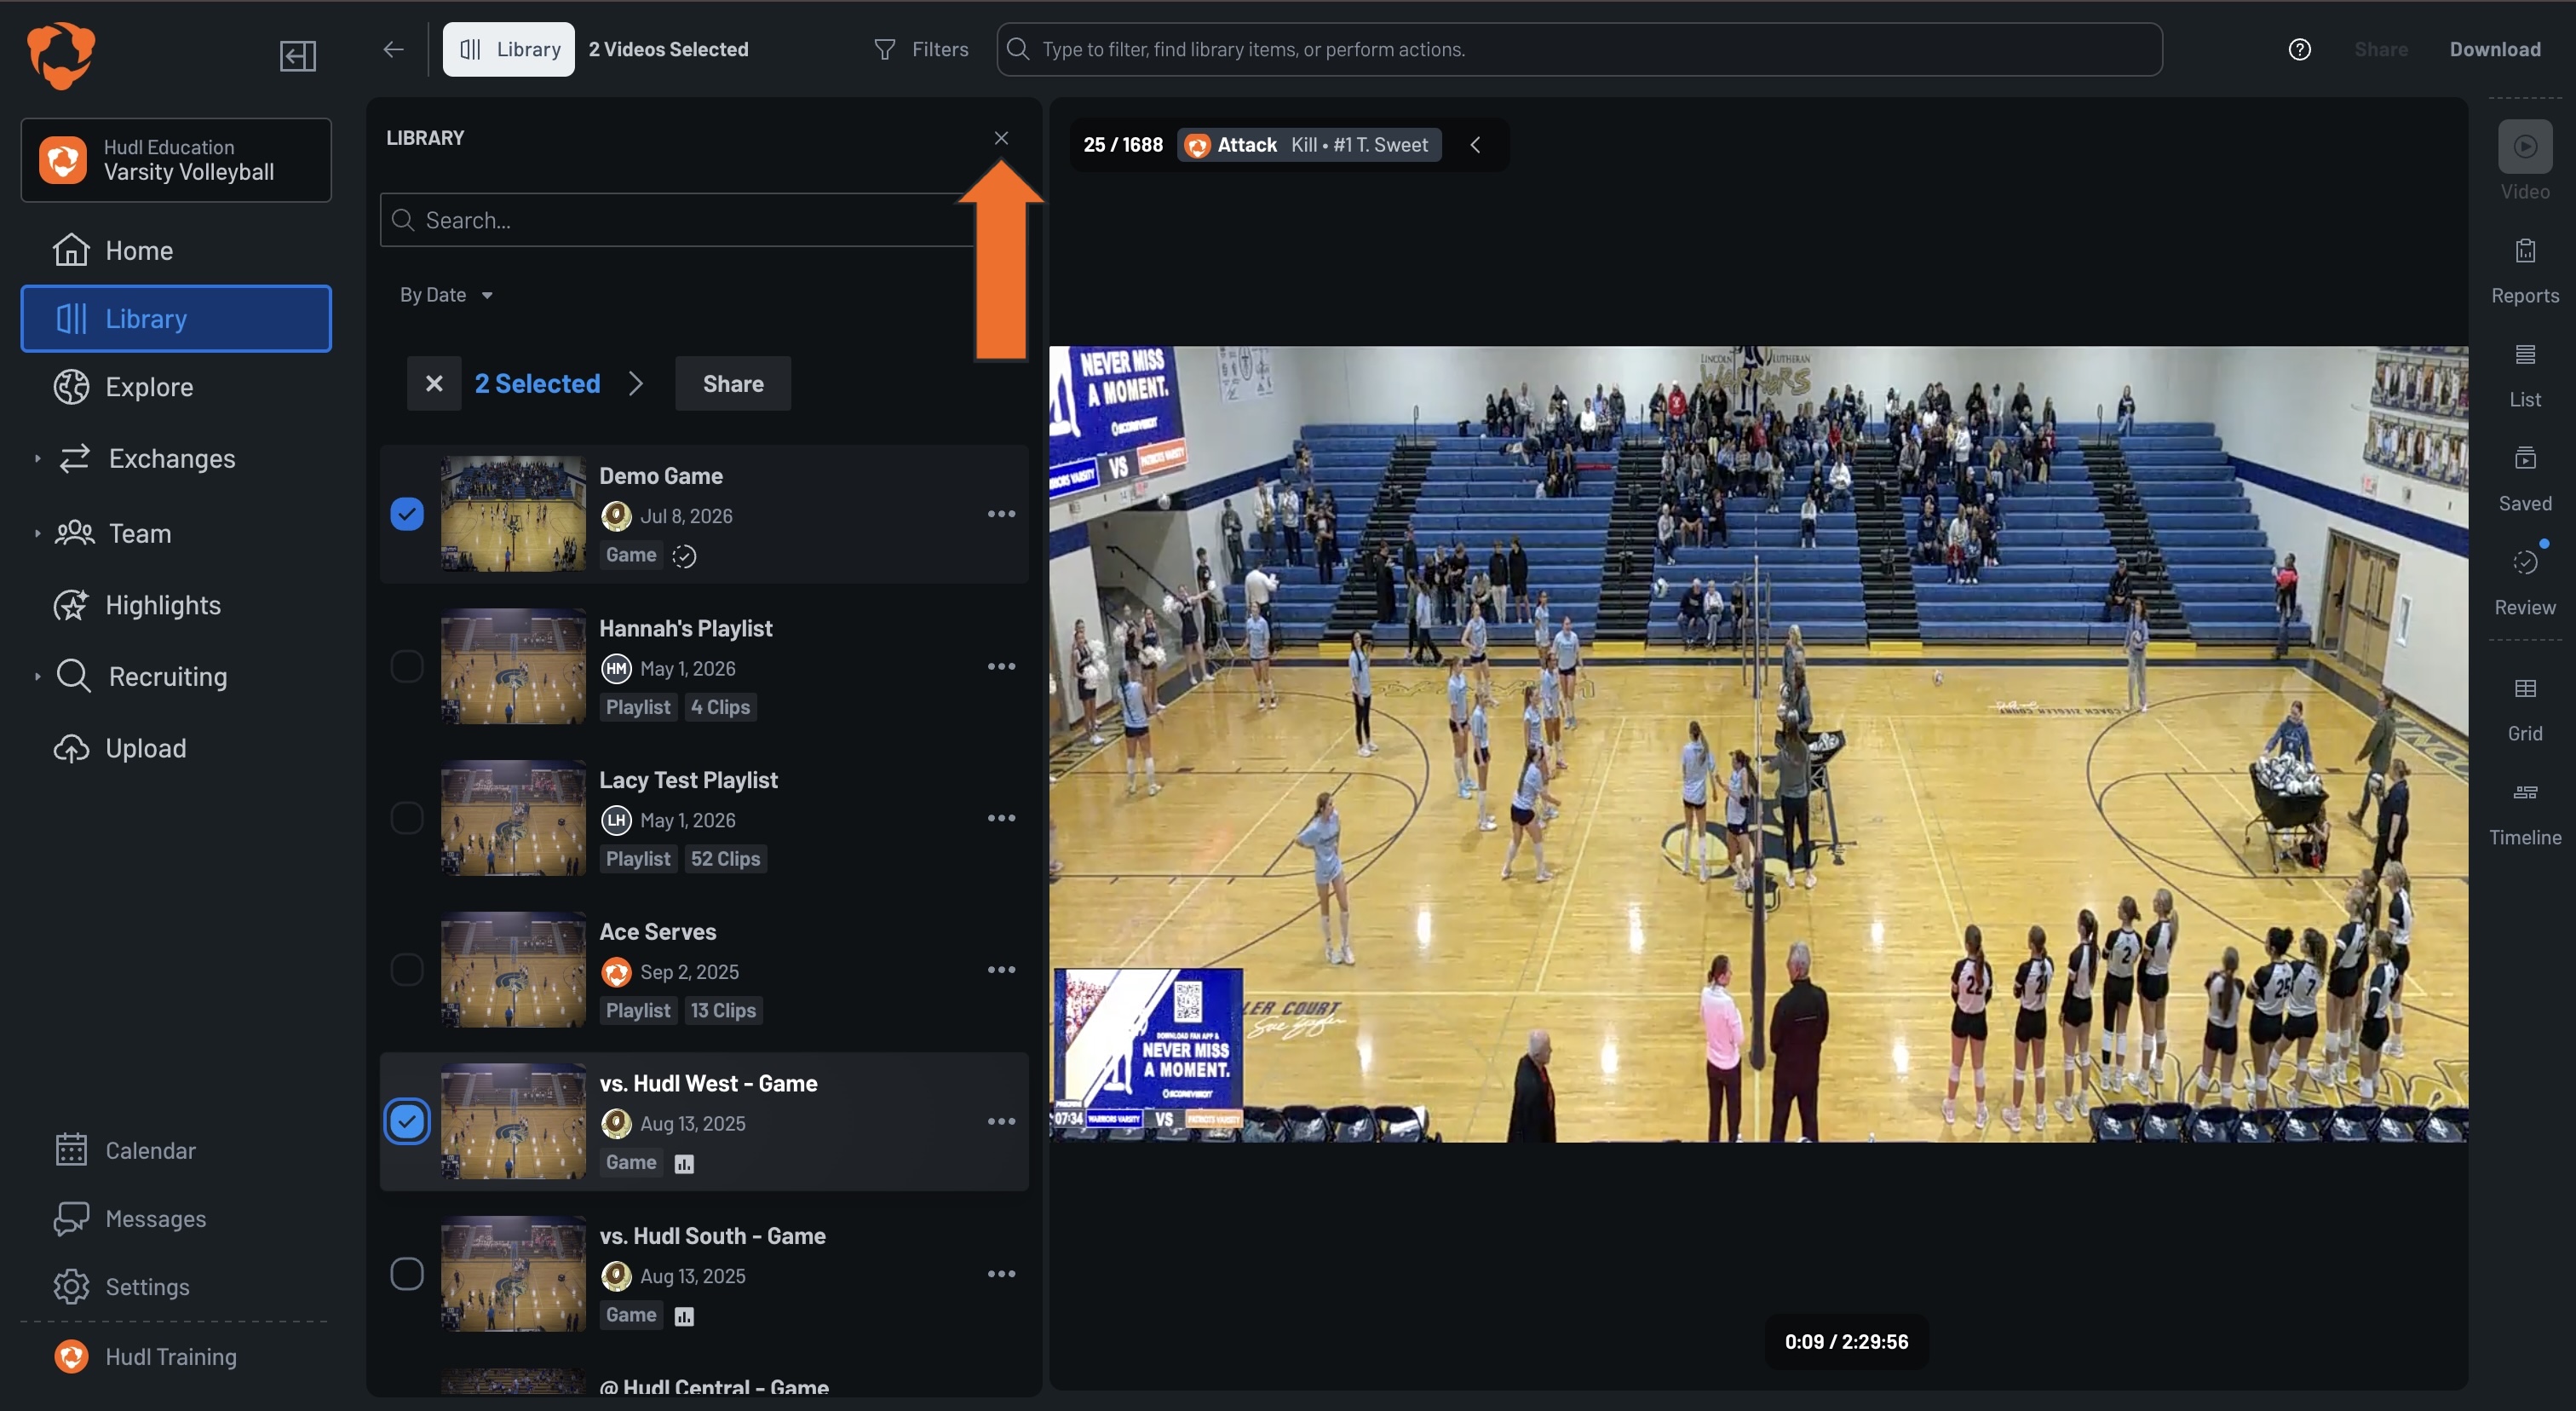Expand the Team sidebar section
Image resolution: width=2576 pixels, height=1411 pixels.
[37, 534]
